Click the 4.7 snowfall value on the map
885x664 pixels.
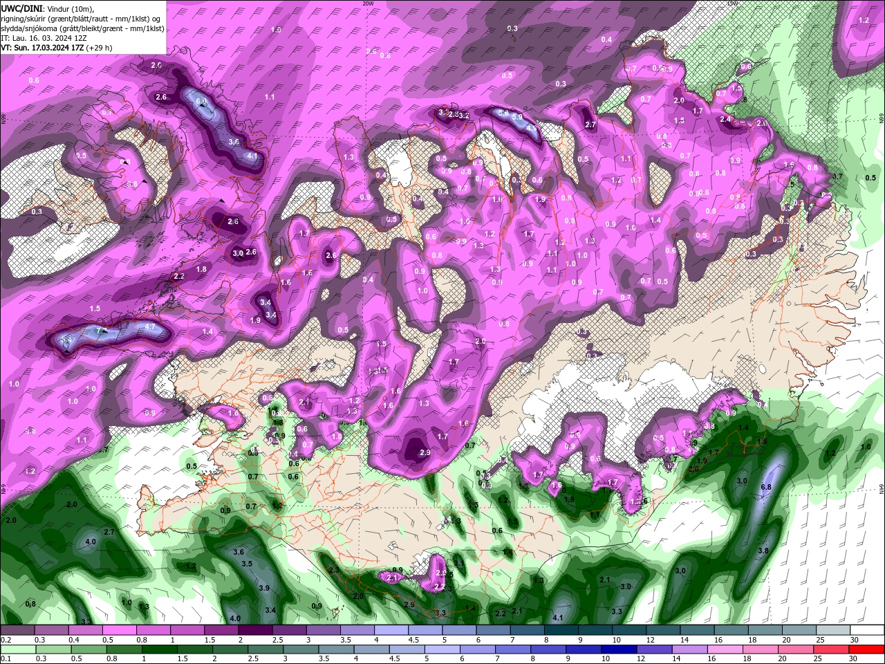(x=151, y=326)
